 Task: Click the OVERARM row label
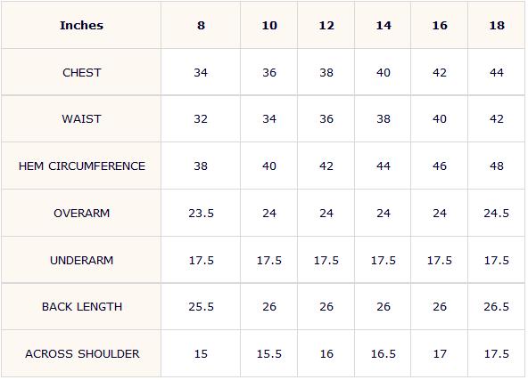click(81, 213)
